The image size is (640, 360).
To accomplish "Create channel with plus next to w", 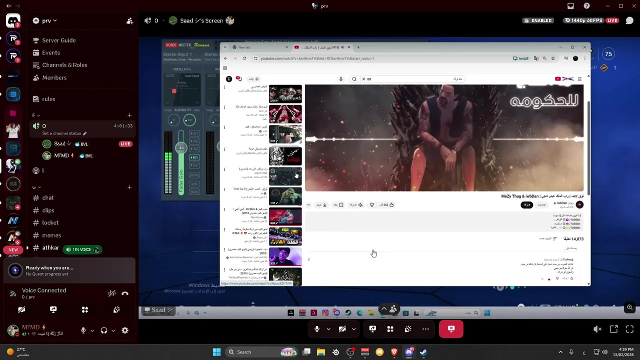I will point(129,187).
